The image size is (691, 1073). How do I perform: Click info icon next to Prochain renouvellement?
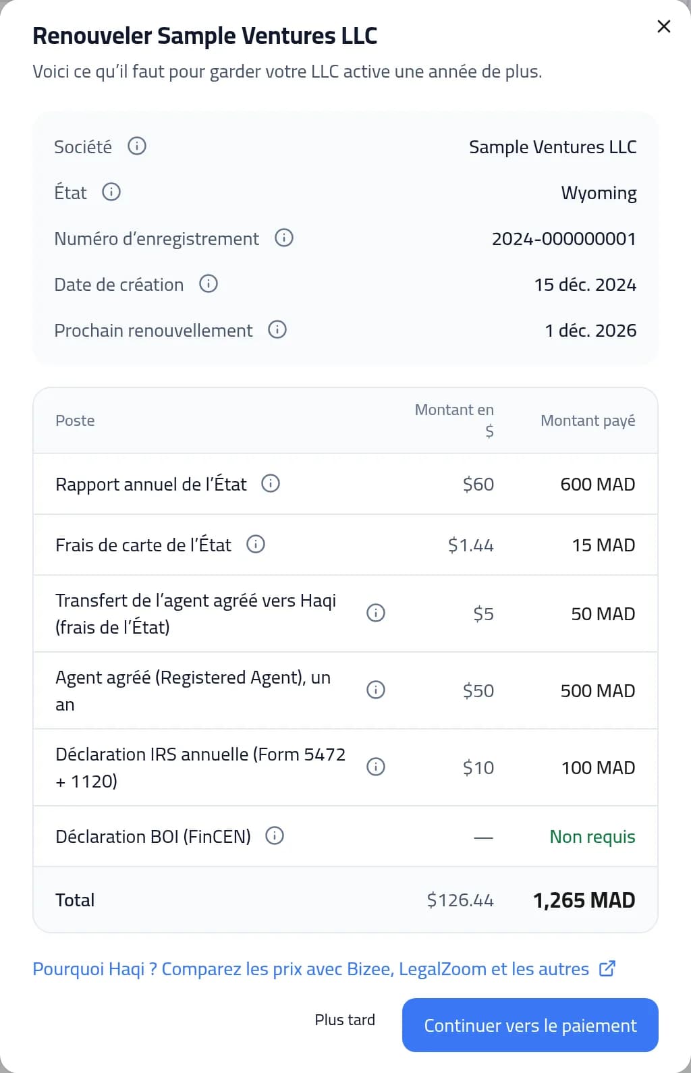[277, 329]
